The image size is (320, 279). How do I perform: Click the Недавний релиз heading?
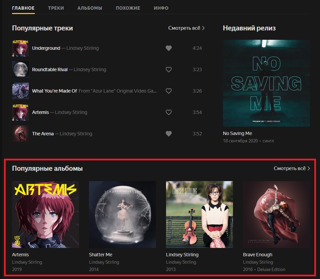click(249, 28)
